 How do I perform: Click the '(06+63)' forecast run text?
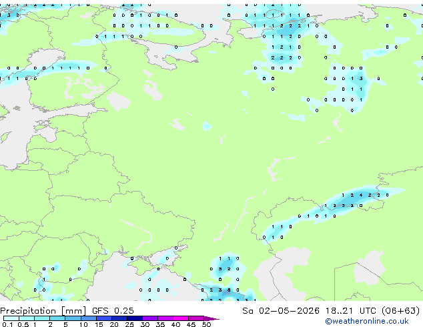(401, 311)
